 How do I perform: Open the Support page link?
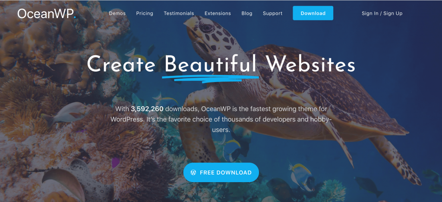(273, 13)
